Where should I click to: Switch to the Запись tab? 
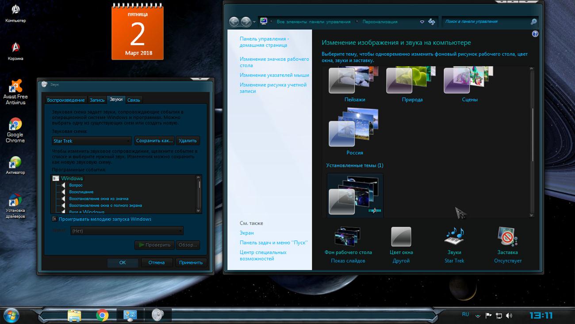[x=97, y=100]
